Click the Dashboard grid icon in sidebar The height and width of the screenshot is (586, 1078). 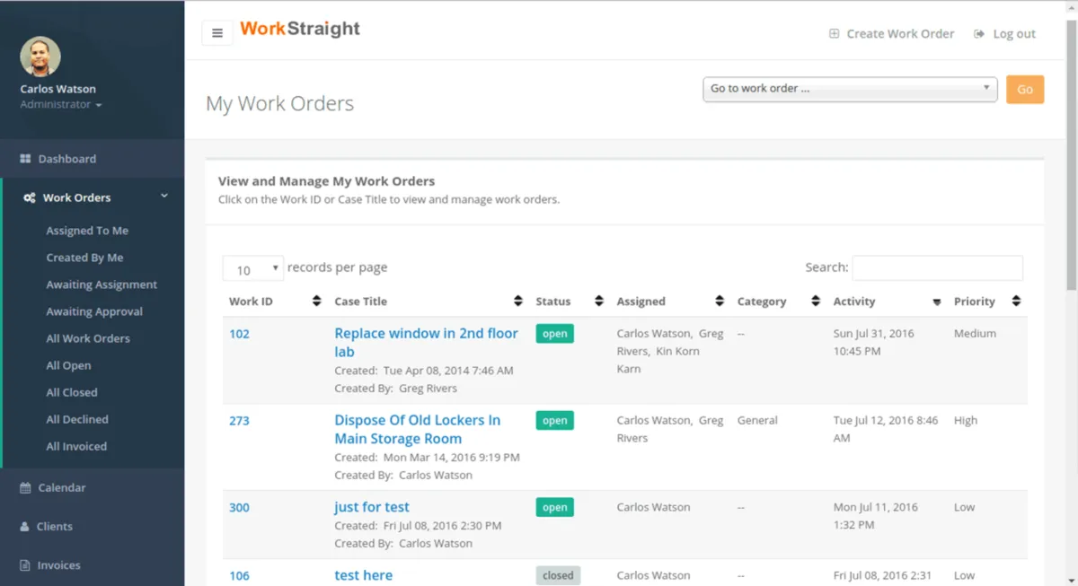(25, 159)
